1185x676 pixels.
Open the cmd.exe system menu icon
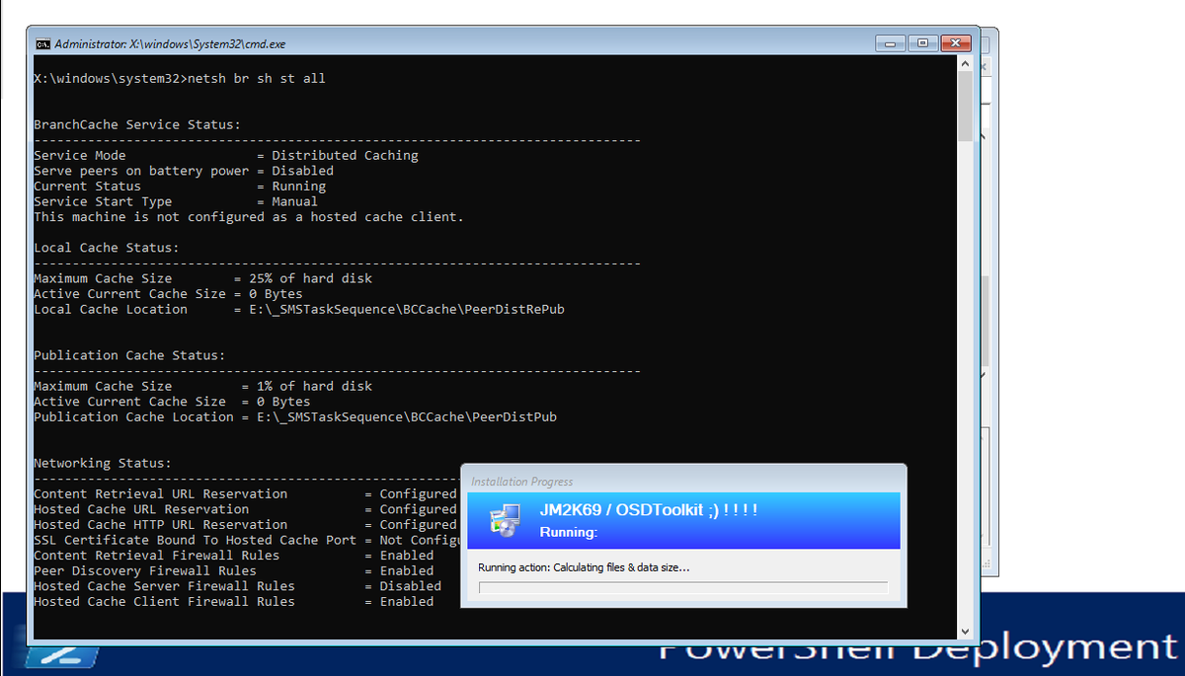pos(43,44)
